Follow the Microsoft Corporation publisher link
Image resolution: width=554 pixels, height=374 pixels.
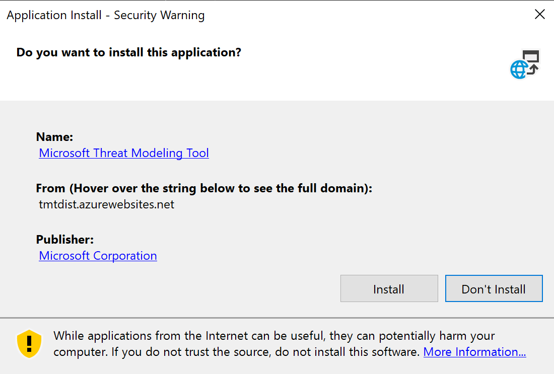[98, 256]
